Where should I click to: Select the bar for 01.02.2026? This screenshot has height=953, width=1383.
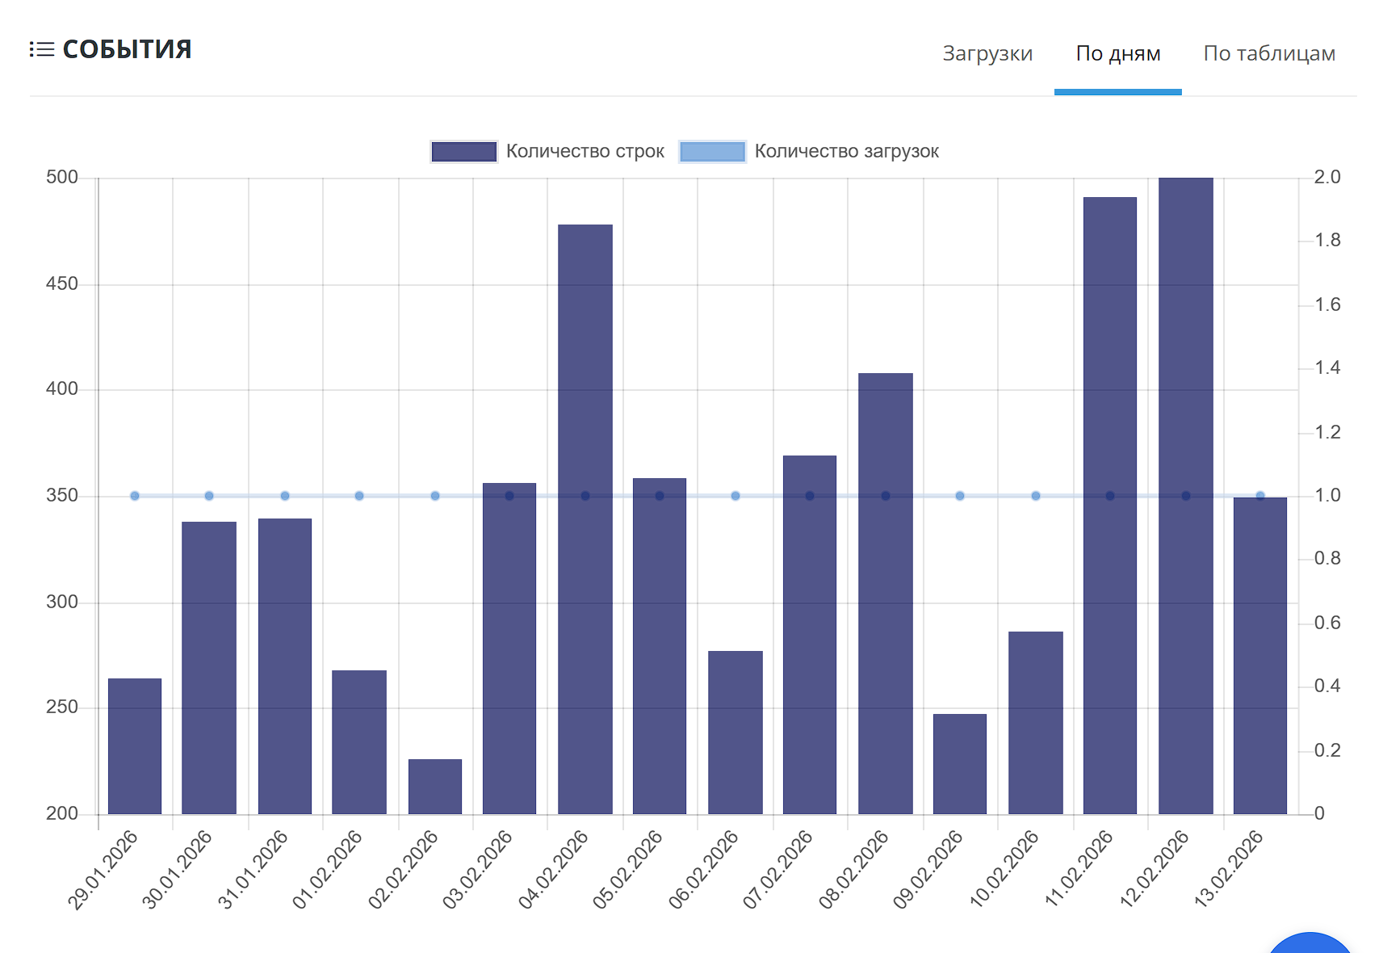[359, 742]
